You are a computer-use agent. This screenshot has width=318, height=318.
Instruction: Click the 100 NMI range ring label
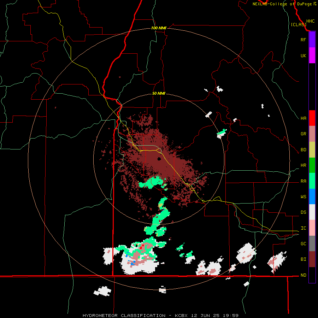pyautogui.click(x=159, y=28)
